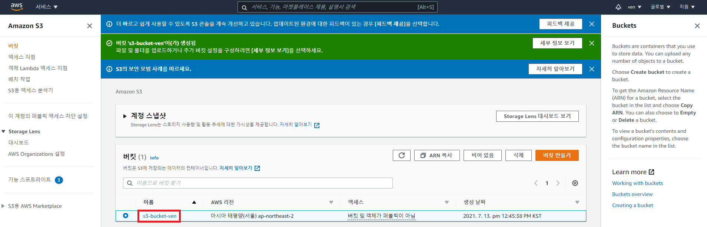
Task: Click View Storage Lens dashboard button
Action: point(537,116)
